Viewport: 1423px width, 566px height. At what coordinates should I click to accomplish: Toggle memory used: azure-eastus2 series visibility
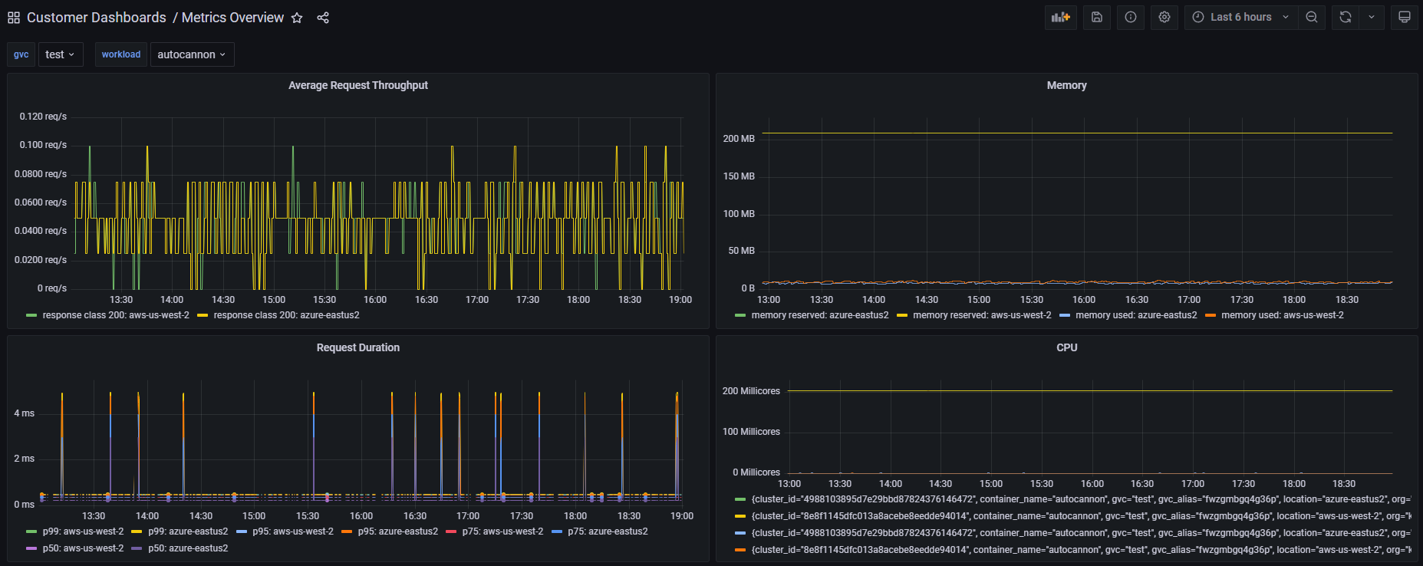click(1135, 315)
